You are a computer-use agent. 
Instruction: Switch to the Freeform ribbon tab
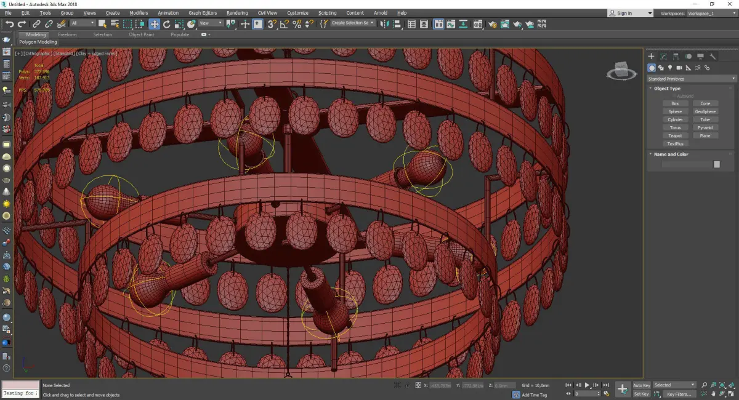pyautogui.click(x=67, y=35)
